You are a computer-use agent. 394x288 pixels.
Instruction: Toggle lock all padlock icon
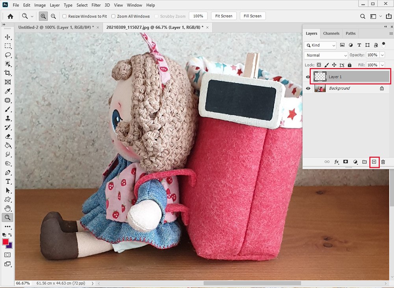[x=349, y=65]
